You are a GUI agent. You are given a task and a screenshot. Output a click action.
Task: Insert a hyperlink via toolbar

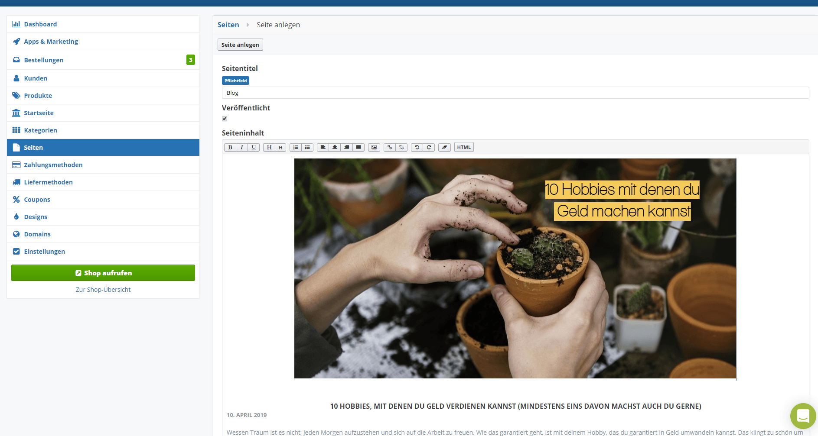point(390,147)
